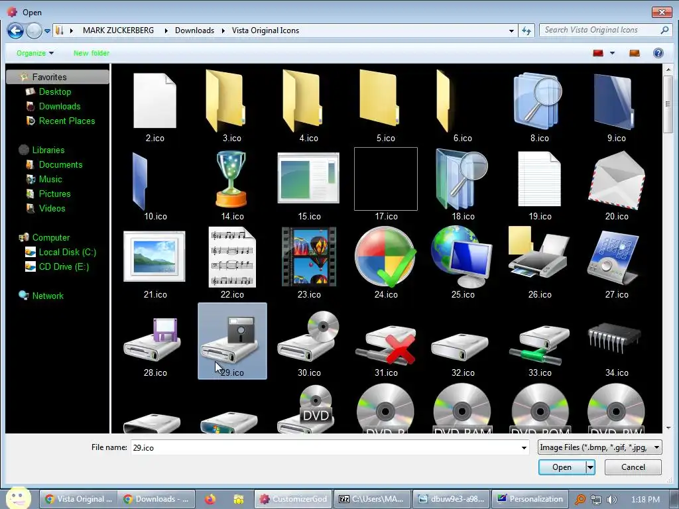Select 30.ico CD drive icon
Screen dimensions: 679x509
click(x=308, y=336)
